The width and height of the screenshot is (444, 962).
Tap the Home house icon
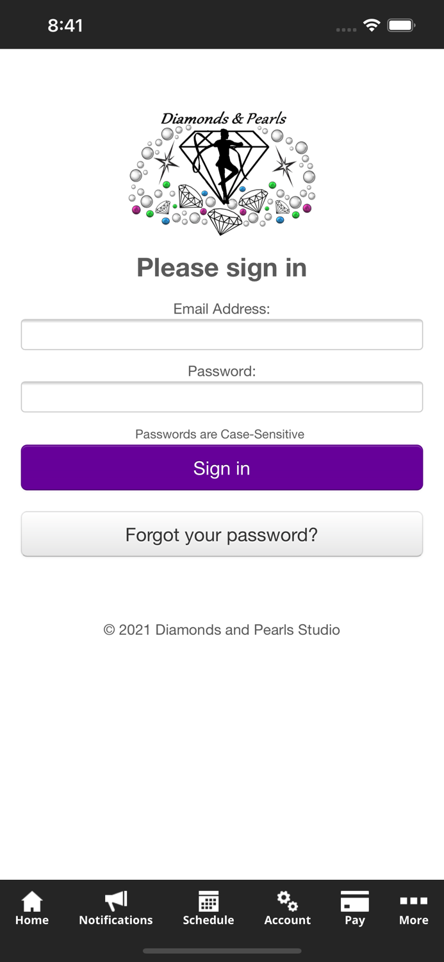tap(32, 901)
